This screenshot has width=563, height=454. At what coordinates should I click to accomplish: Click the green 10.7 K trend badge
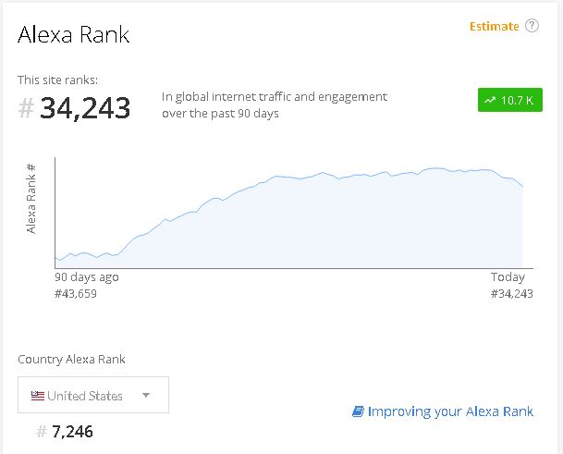pos(510,100)
